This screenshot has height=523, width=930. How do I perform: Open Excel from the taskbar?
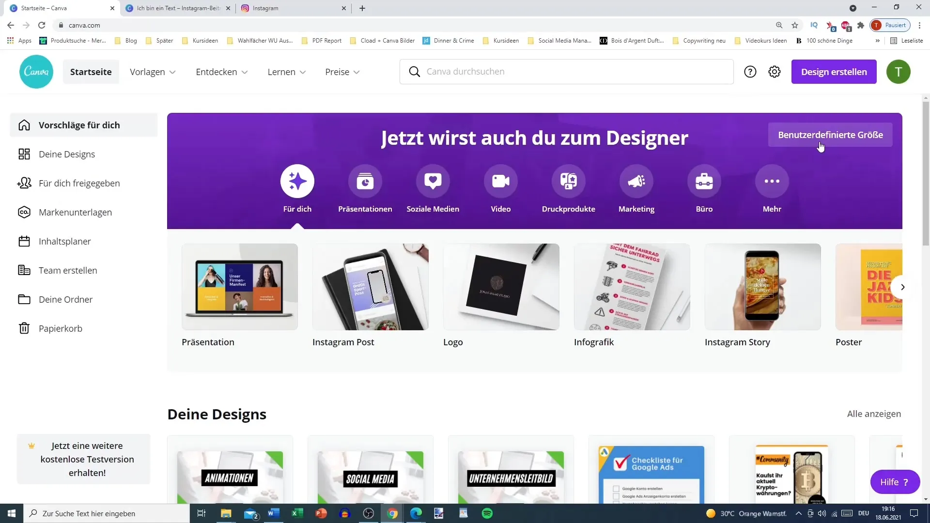[297, 513]
